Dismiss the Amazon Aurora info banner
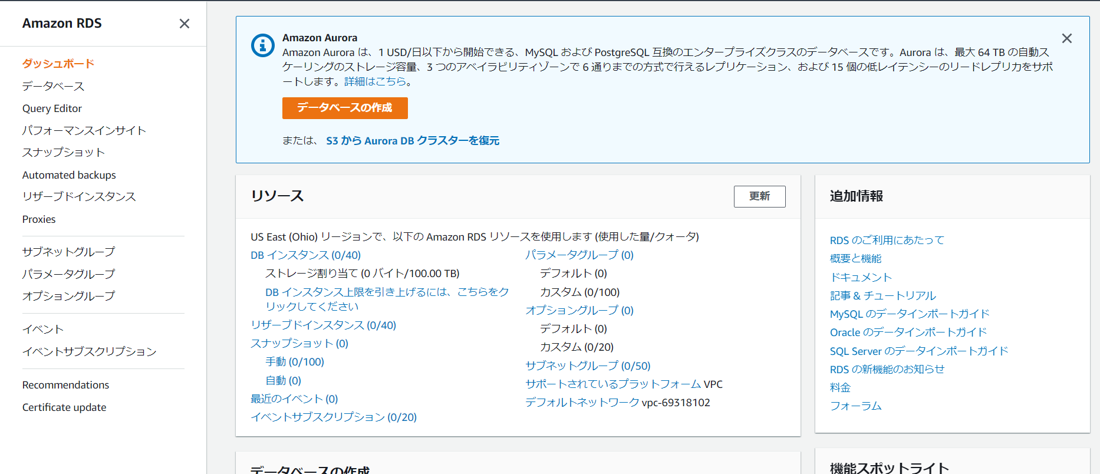The width and height of the screenshot is (1100, 474). click(1067, 38)
